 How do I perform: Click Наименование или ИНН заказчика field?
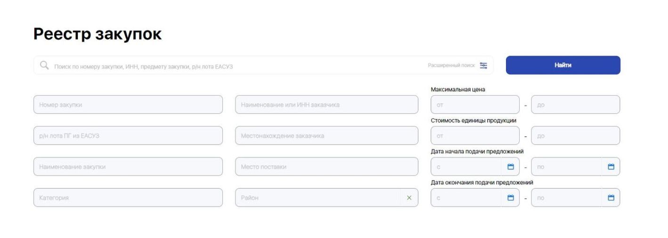[x=326, y=105]
